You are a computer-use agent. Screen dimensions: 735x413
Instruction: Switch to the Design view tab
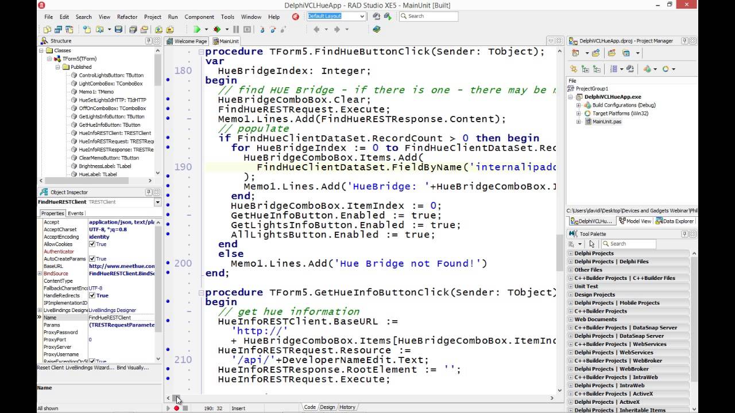coord(327,407)
